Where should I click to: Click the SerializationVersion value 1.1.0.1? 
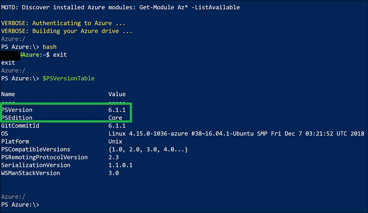pos(120,165)
